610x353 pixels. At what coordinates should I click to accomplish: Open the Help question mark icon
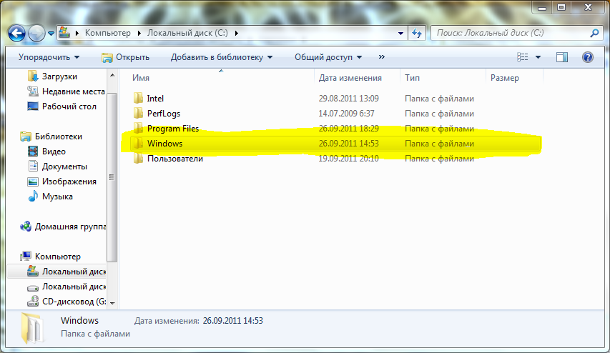coord(587,57)
